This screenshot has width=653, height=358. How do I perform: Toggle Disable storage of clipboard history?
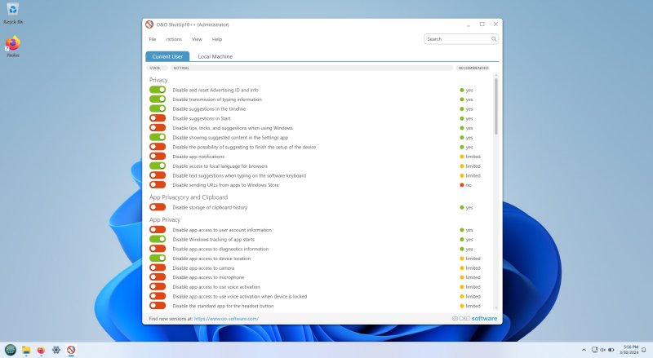158,207
